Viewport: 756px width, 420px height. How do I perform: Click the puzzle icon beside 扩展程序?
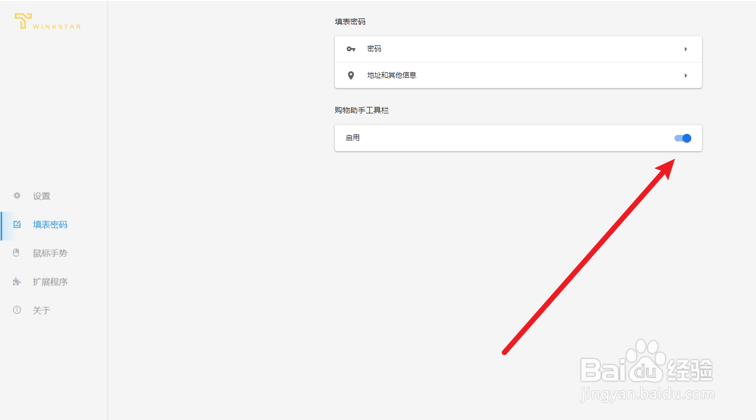point(17,281)
